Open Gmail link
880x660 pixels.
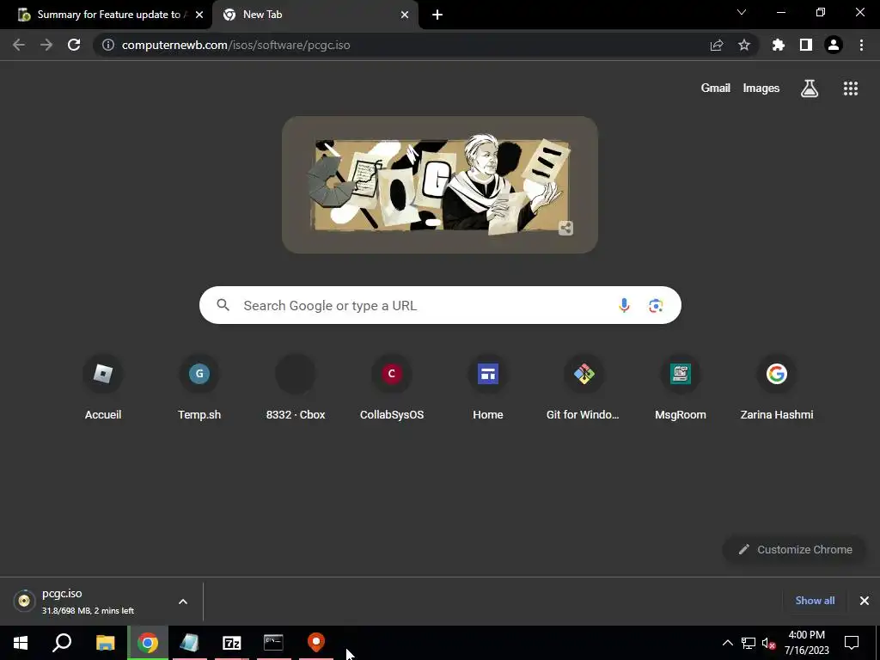[716, 89]
